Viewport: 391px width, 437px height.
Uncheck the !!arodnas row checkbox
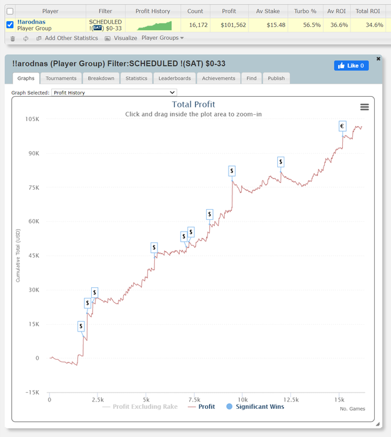click(x=10, y=24)
